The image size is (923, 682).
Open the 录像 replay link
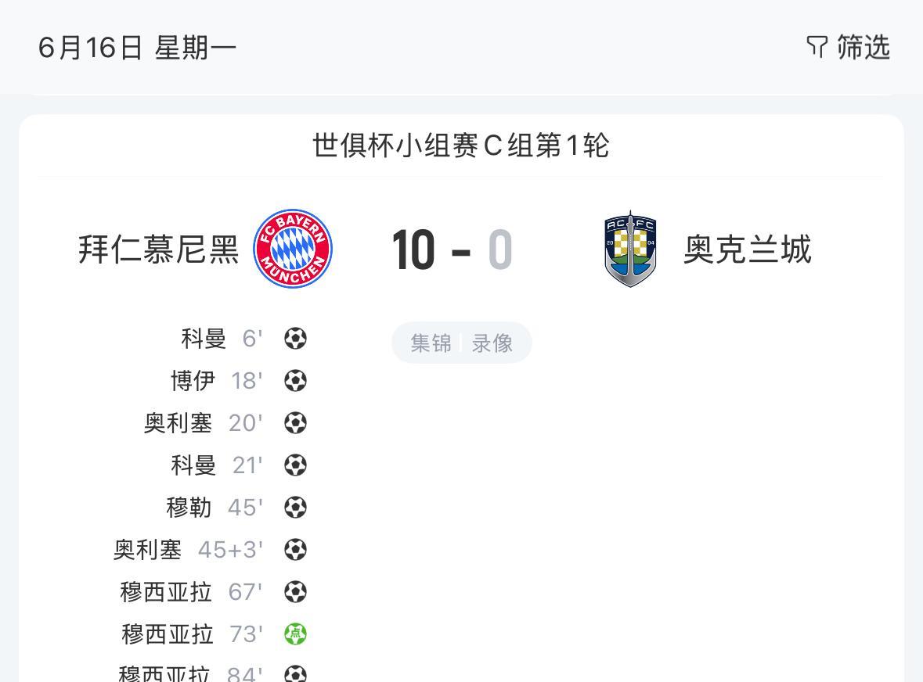[492, 343]
